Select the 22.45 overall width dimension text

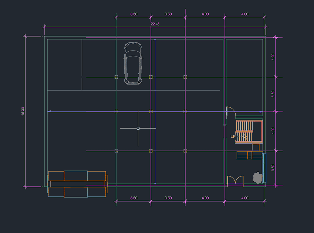[x=155, y=24]
